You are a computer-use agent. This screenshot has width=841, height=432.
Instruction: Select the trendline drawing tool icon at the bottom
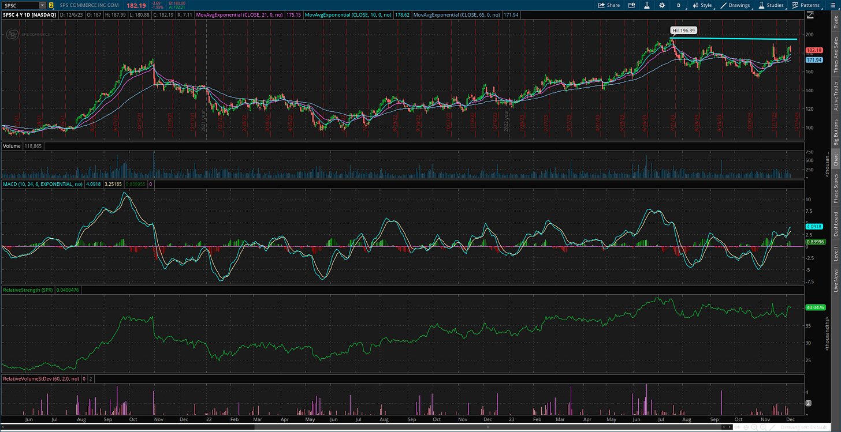point(772,427)
